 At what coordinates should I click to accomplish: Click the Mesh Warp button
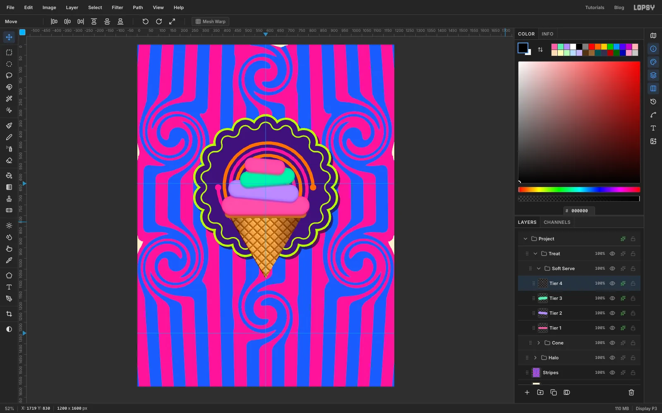click(211, 21)
